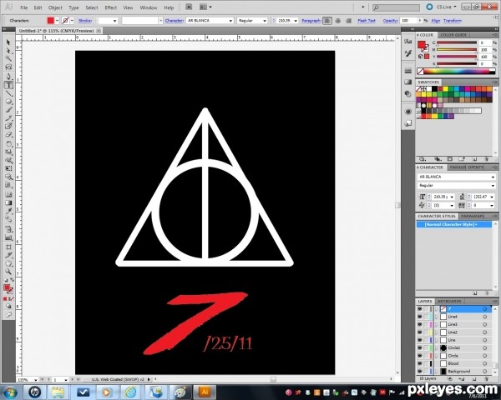This screenshot has width=501, height=400.
Task: Click the Transform link in control bar
Action: point(453,21)
